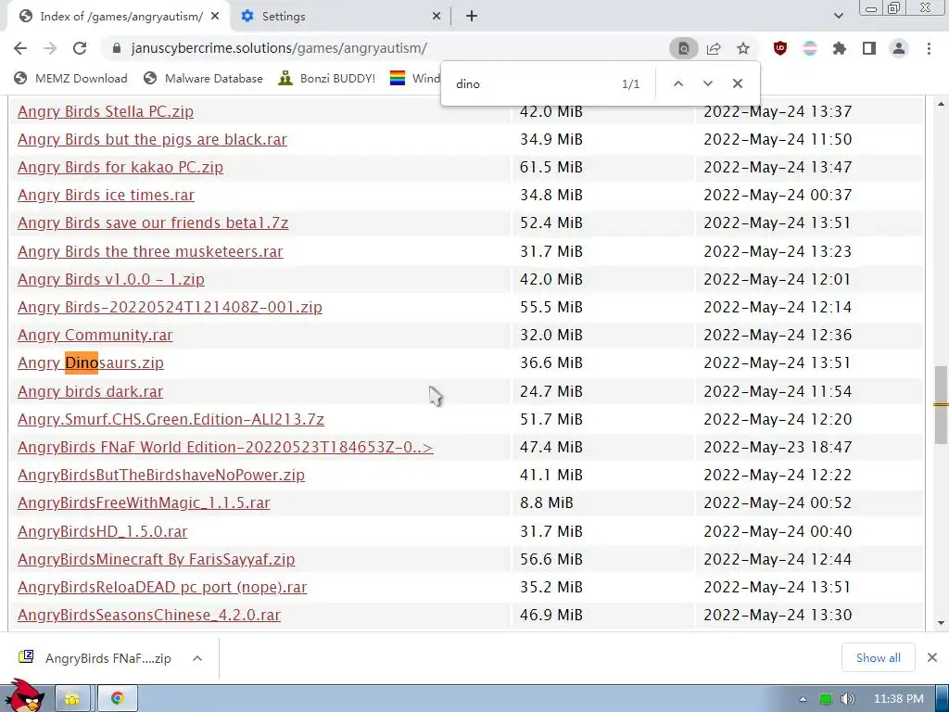The width and height of the screenshot is (949, 712).
Task: Download Angry Birds Stella PC.zip
Action: 106,111
